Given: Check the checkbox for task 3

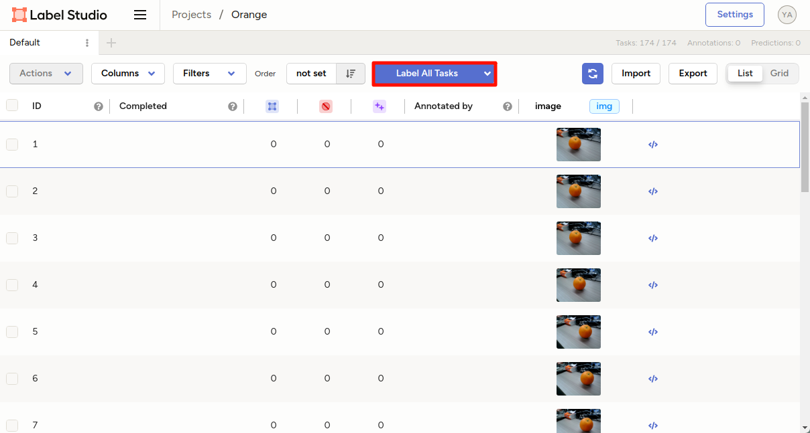Looking at the screenshot, I should tap(12, 238).
